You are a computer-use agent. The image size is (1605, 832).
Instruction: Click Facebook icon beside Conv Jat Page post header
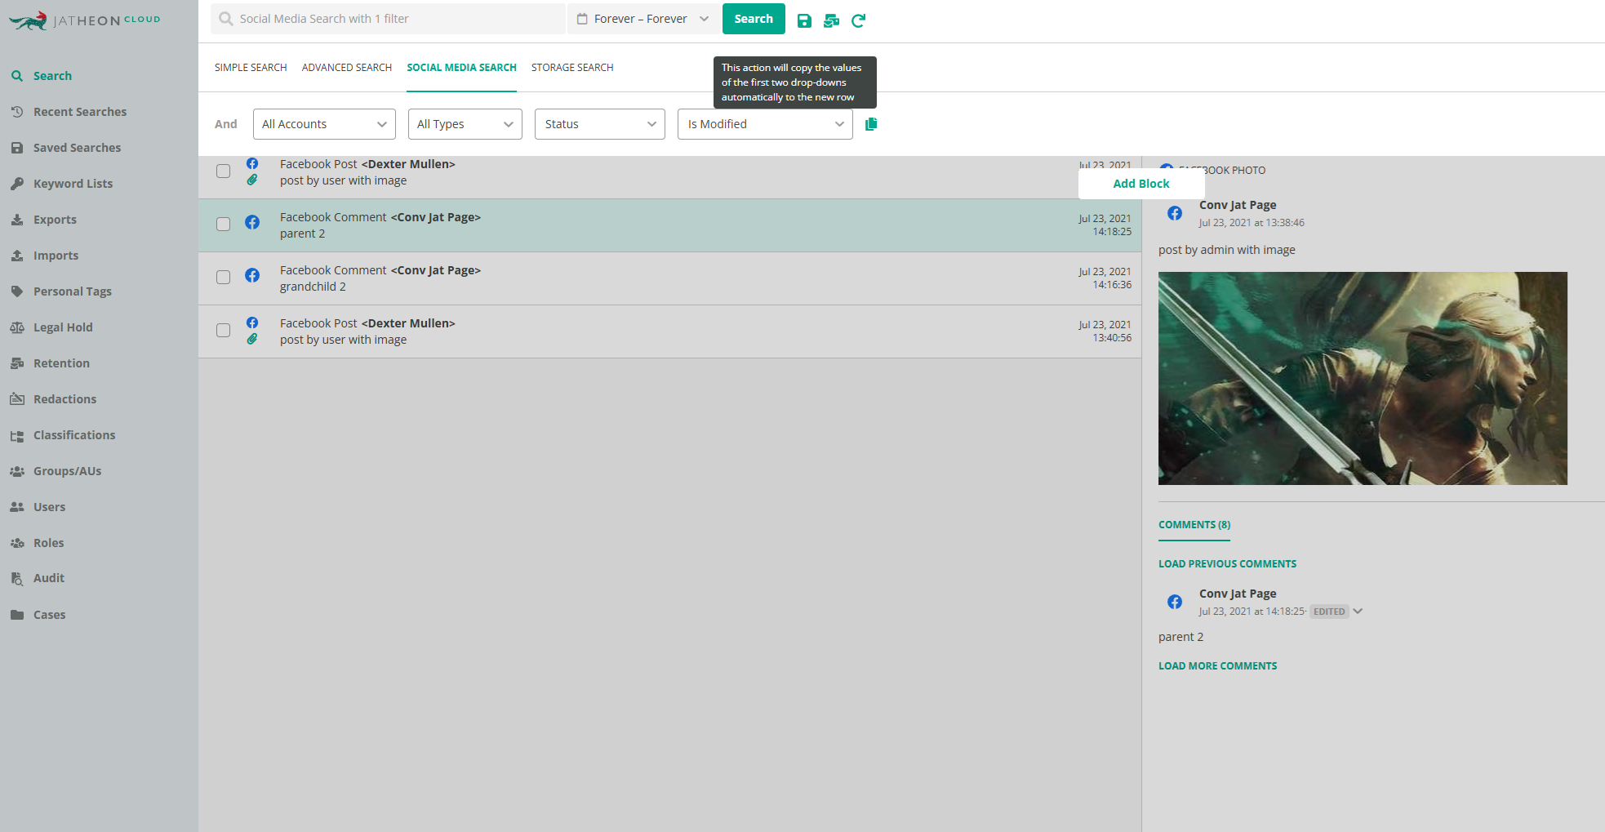point(1175,213)
